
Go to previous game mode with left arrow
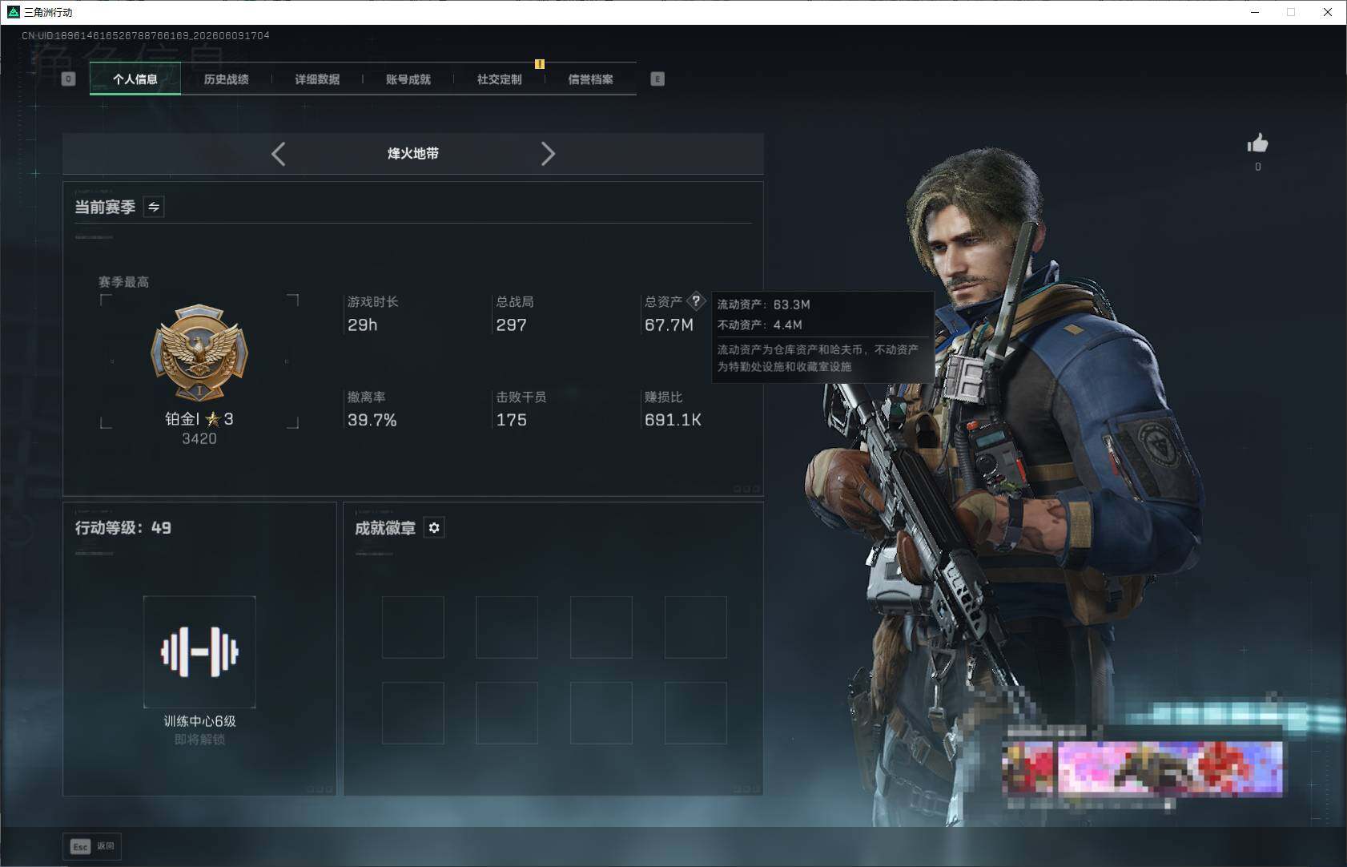pos(278,154)
